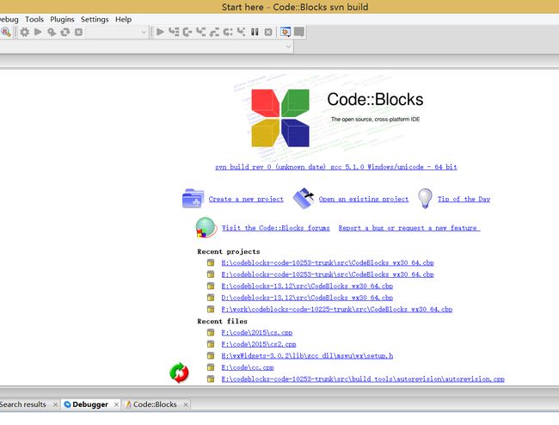Screen dimensions: 559x425
Task: Open the partially visible Debug menu
Action: [x=9, y=19]
